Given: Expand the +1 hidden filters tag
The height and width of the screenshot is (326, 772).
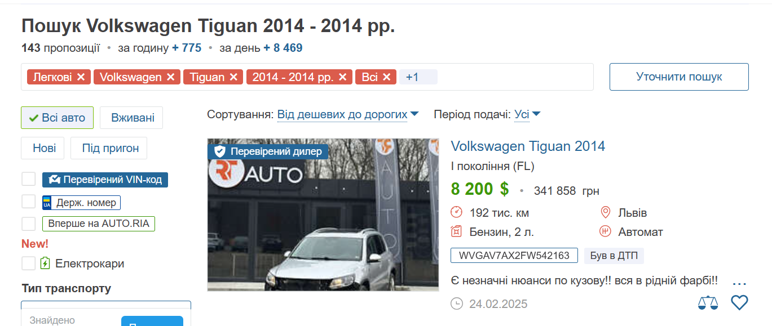Looking at the screenshot, I should click(x=418, y=77).
